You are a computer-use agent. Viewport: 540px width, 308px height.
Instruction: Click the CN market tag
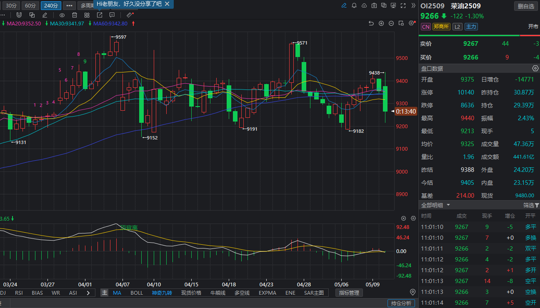tap(425, 27)
